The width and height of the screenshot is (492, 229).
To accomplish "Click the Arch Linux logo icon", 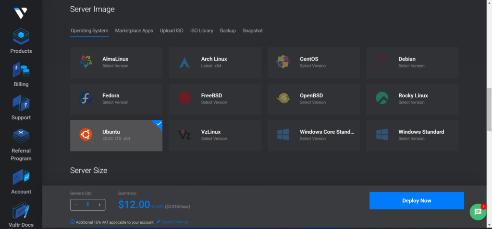I will pyautogui.click(x=184, y=62).
